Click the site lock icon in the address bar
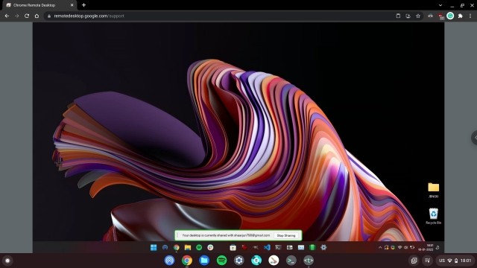477x268 pixels. point(49,16)
